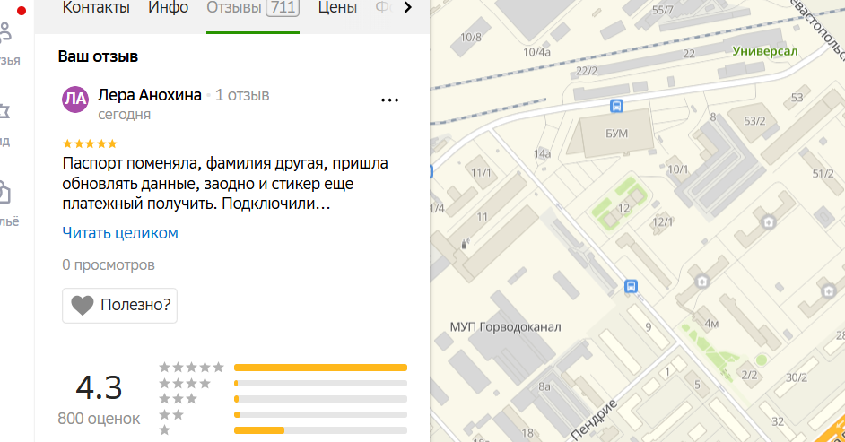The image size is (845, 442).
Task: Filter by one-star ratings bar
Action: tap(320, 430)
